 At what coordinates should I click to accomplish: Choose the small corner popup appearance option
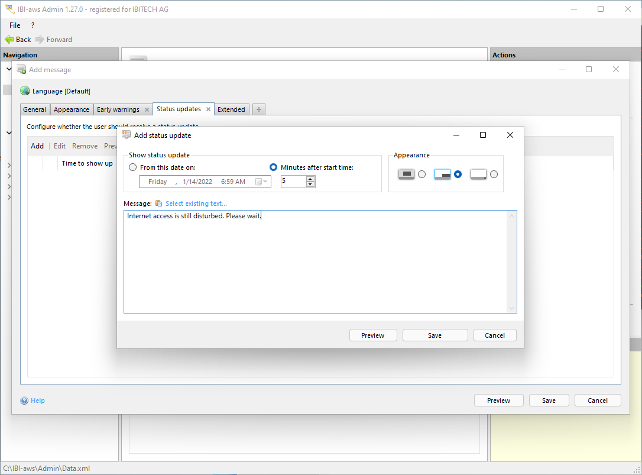pos(494,175)
